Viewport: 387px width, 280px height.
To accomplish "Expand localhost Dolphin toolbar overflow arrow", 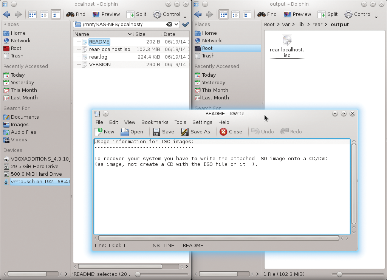I will click(185, 17).
